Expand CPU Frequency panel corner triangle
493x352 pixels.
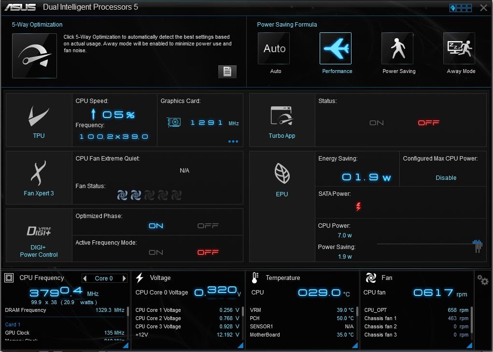tap(126, 345)
